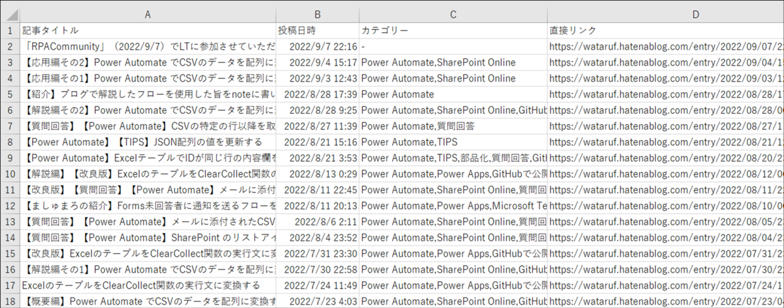784x308 pixels.
Task: Click the date 2022/8/11 20:13
Action: (317, 205)
